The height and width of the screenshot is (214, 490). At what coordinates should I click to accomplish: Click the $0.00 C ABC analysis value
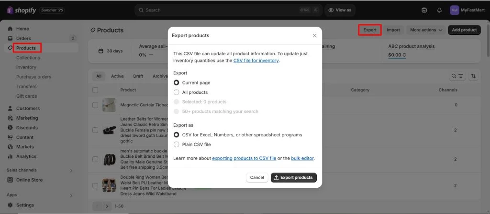click(x=397, y=55)
